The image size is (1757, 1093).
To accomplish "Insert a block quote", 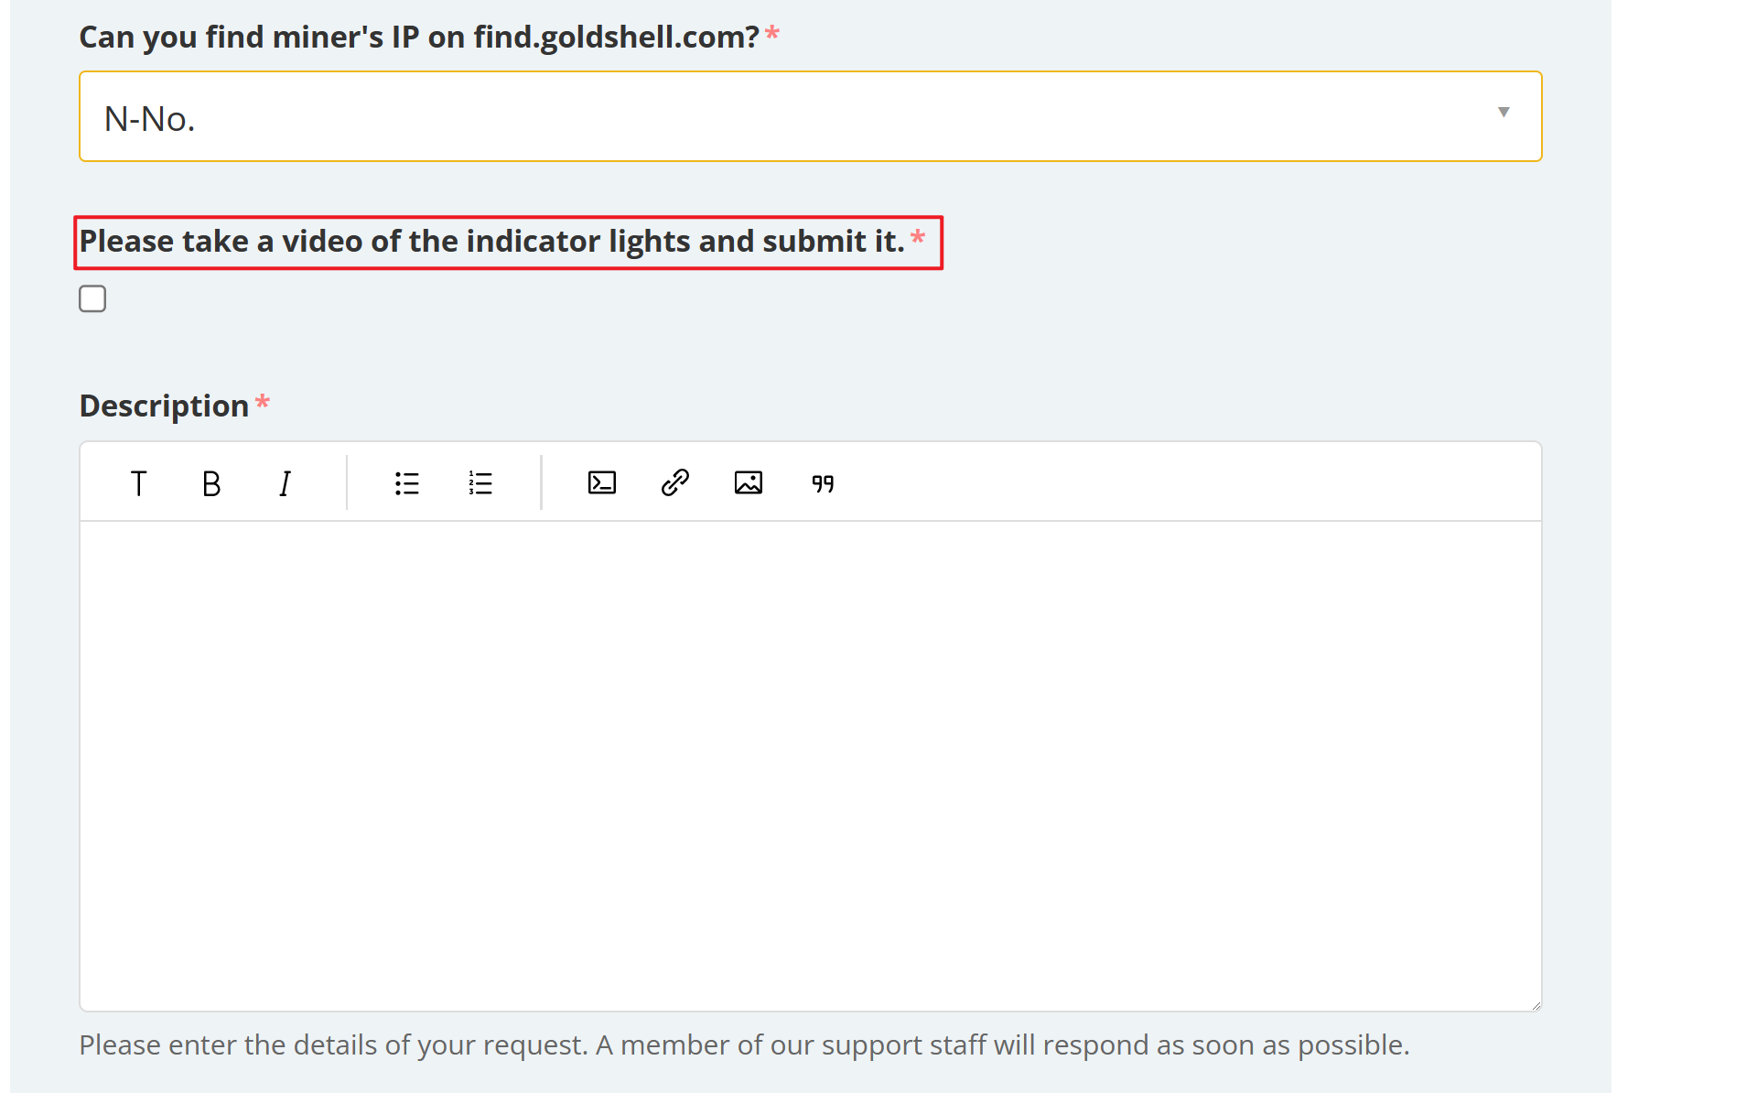I will 823,482.
